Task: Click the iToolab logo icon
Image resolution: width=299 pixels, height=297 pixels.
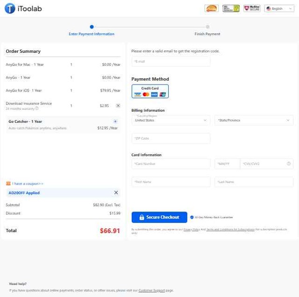Action: point(10,8)
